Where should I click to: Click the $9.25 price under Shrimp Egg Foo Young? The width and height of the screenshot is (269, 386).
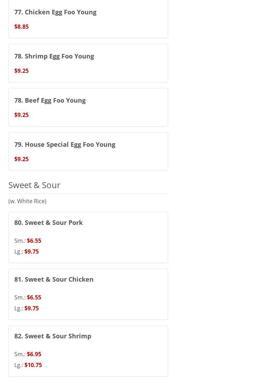click(x=21, y=71)
